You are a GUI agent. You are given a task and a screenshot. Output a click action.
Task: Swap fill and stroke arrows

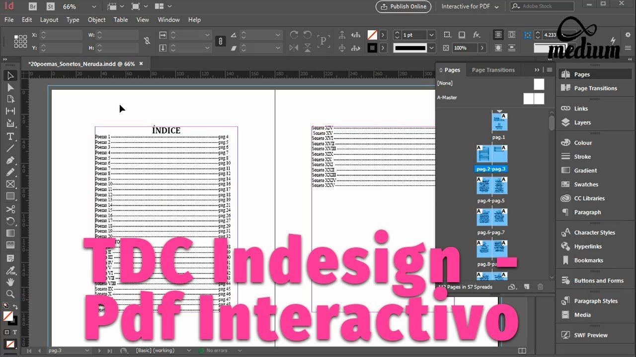click(15, 307)
